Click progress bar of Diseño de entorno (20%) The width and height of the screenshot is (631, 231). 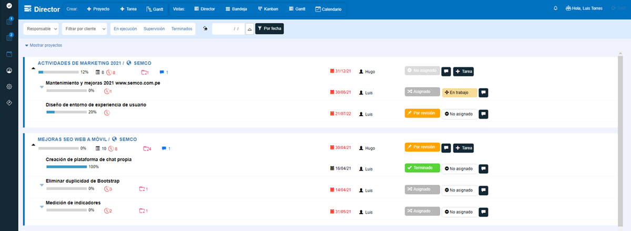66,112
